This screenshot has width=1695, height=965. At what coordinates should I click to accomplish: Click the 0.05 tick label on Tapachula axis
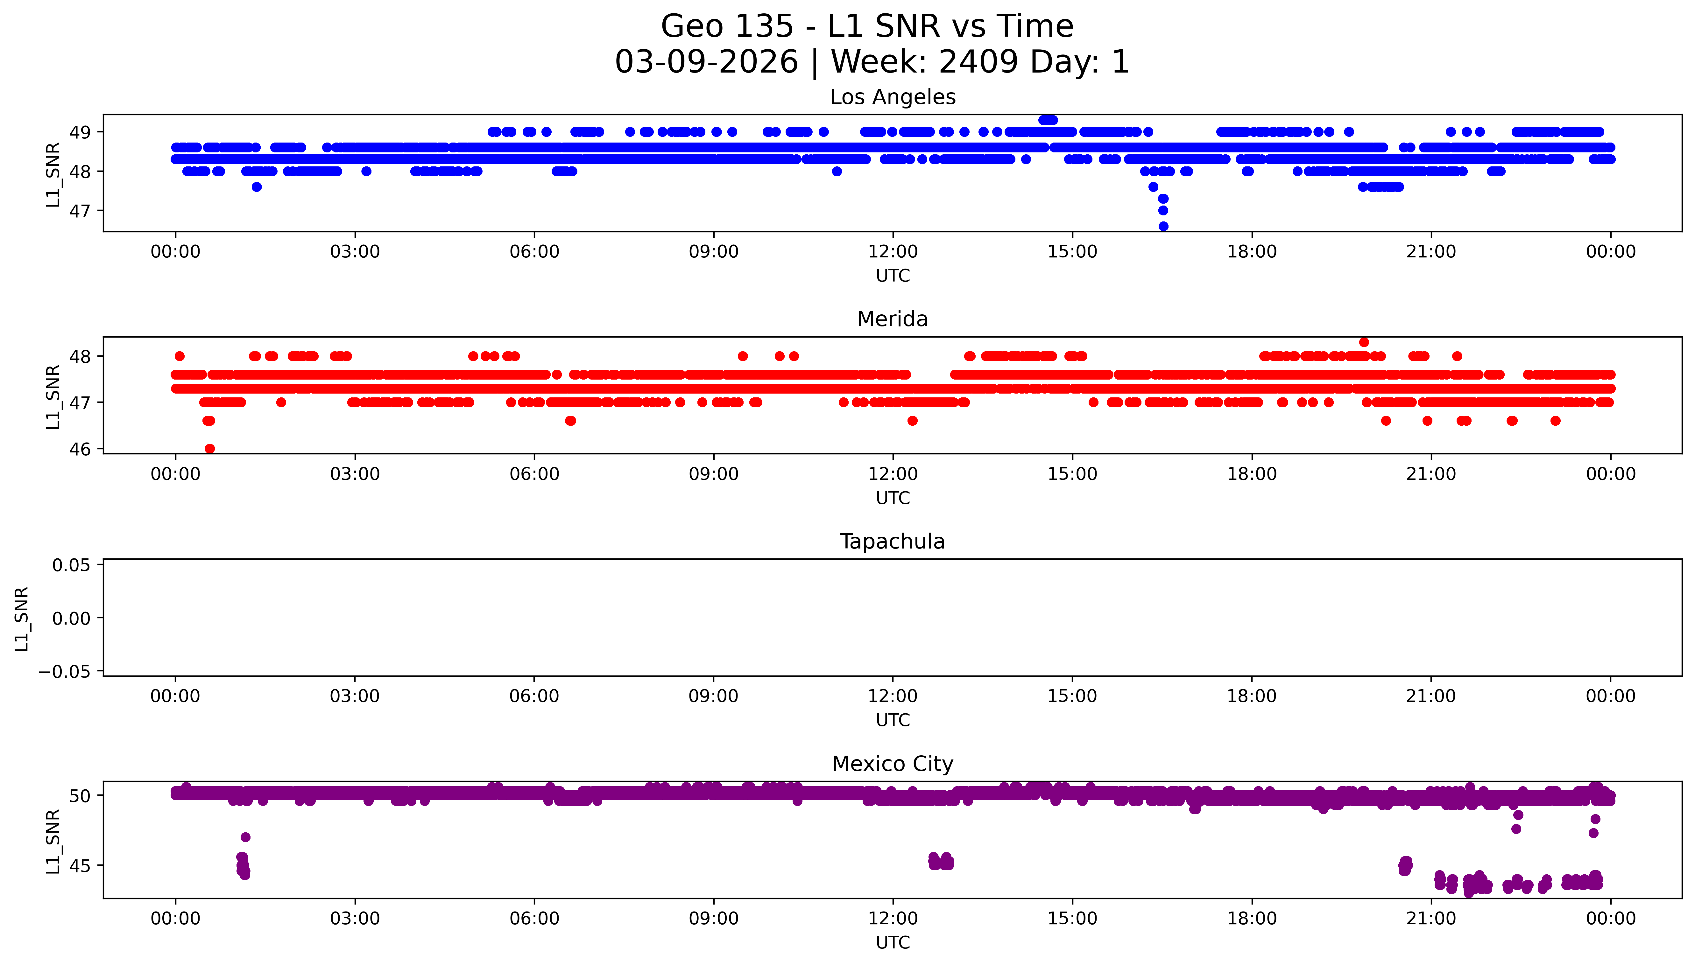[71, 565]
